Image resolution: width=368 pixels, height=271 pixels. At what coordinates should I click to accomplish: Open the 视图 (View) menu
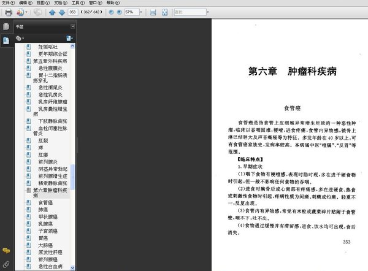[43, 3]
